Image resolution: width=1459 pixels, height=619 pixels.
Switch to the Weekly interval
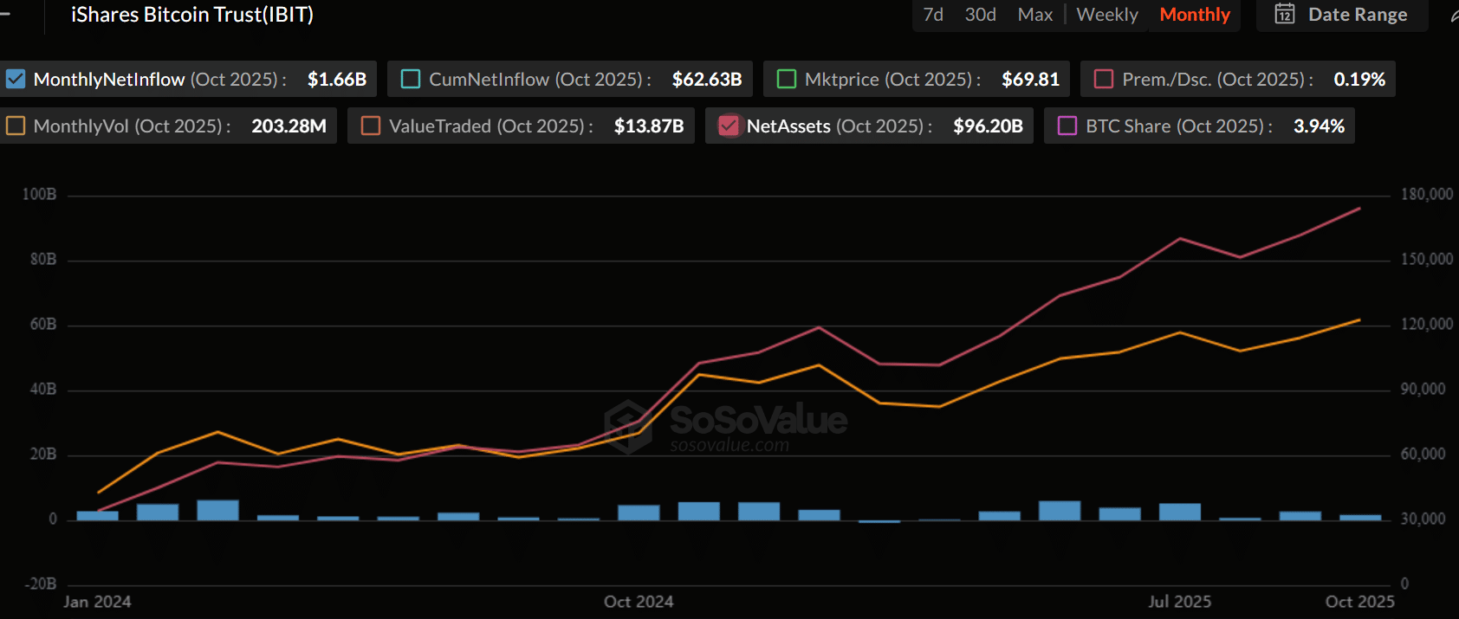coord(1106,15)
